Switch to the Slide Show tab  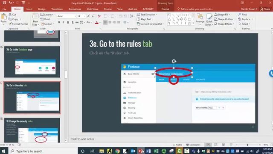pos(93,9)
